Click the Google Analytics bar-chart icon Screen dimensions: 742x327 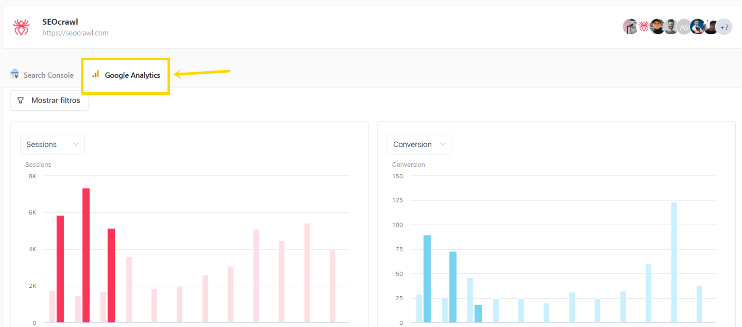[95, 75]
